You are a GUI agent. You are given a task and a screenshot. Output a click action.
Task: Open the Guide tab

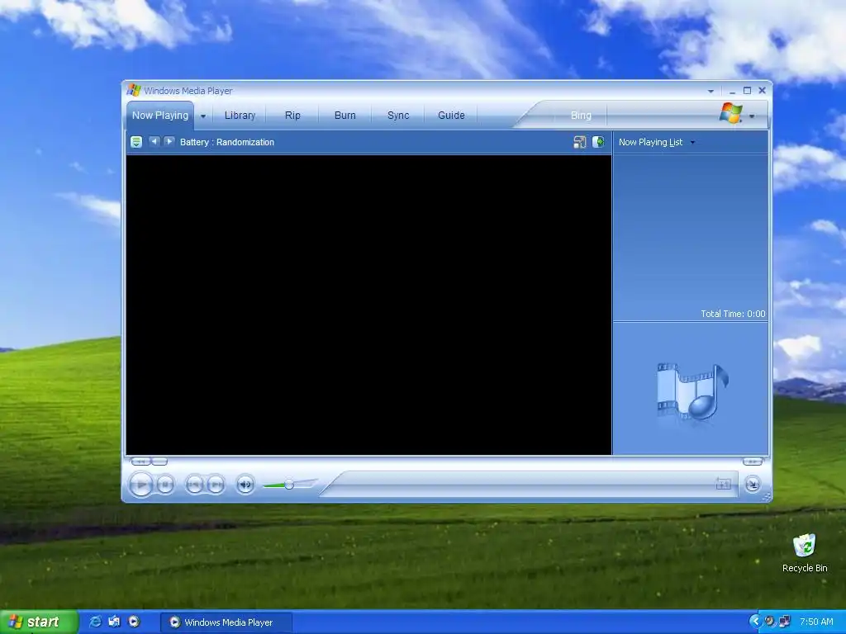pos(451,116)
